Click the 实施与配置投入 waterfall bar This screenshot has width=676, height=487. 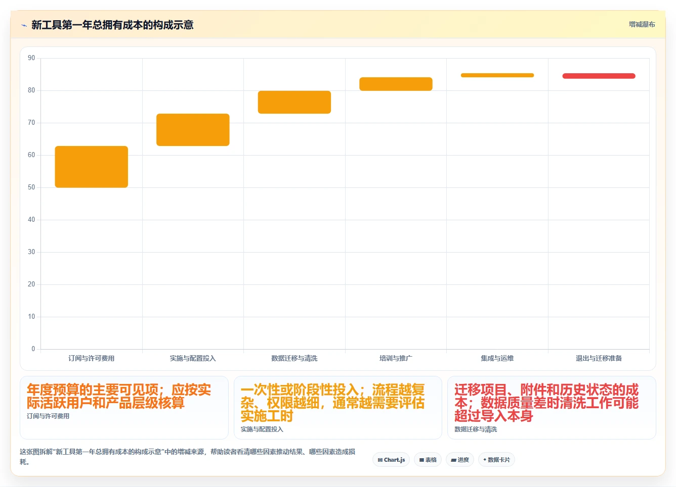click(x=193, y=130)
